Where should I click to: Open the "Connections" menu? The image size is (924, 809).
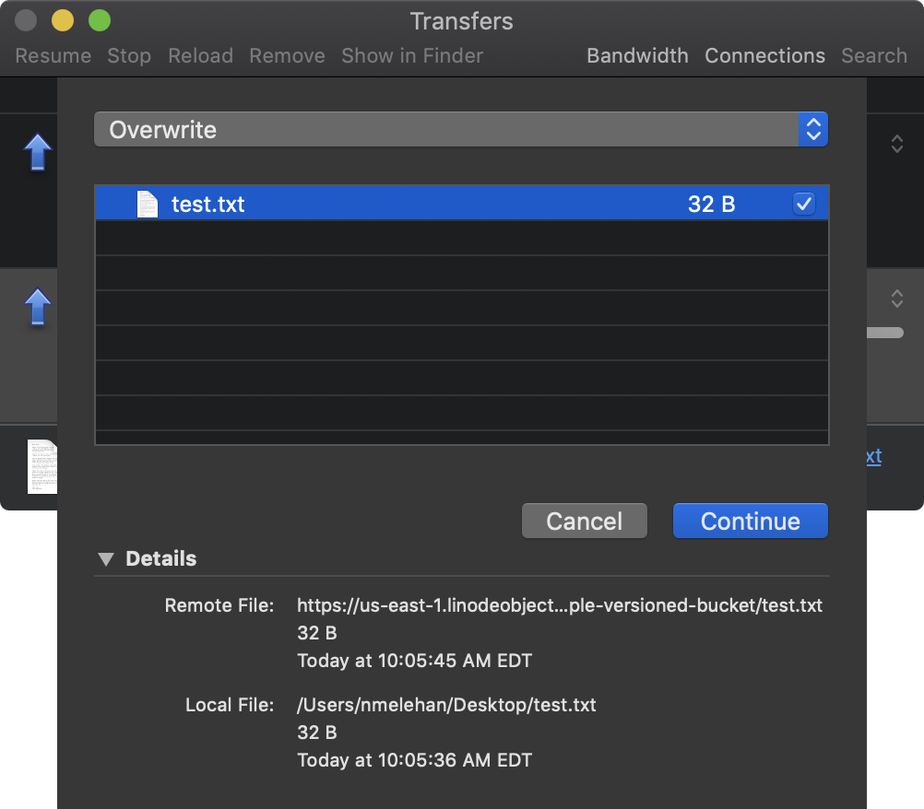point(764,56)
